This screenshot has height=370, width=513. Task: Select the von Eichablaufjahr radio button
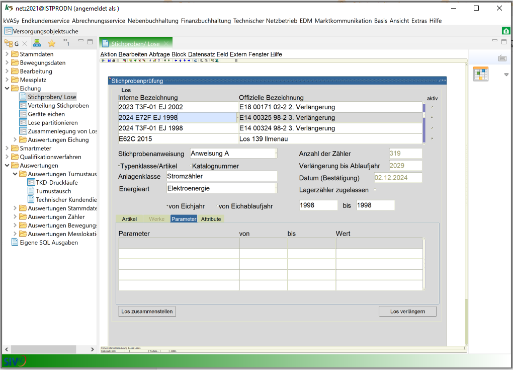[x=217, y=206]
